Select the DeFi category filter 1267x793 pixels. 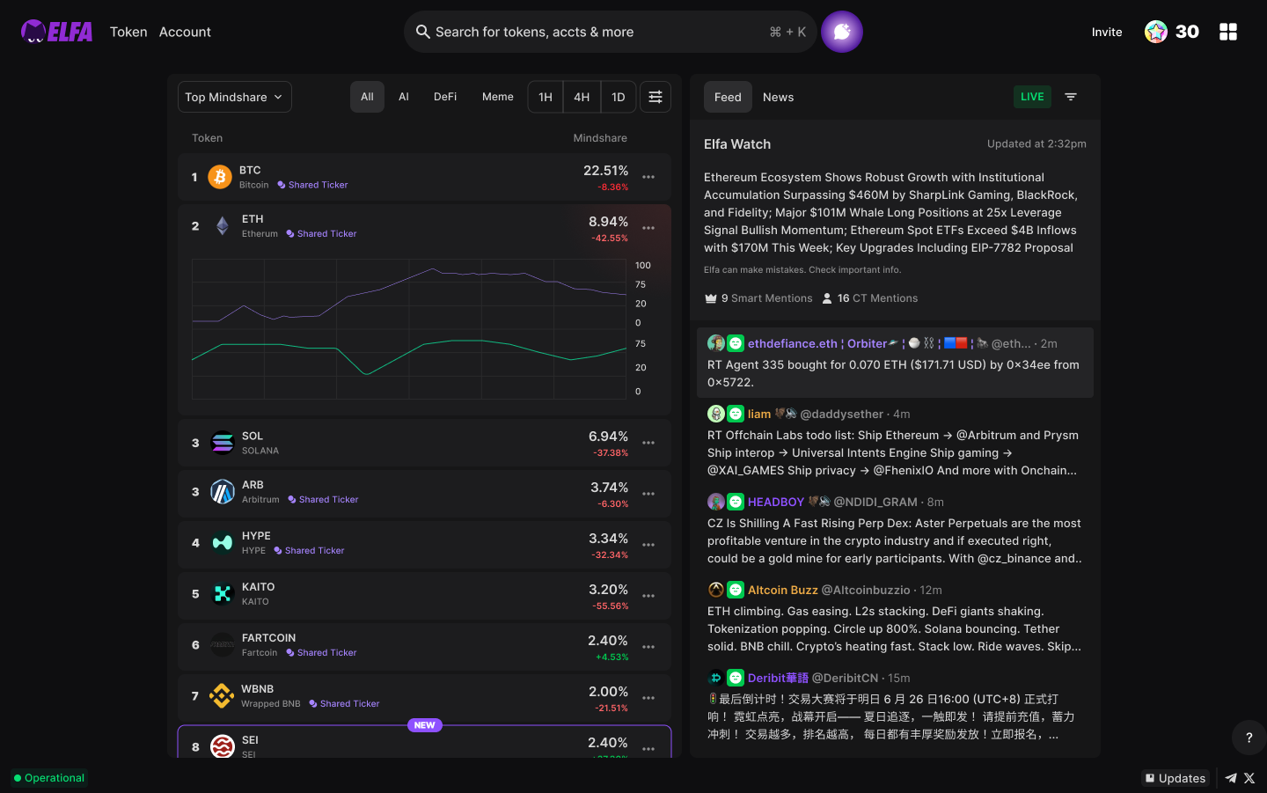click(x=445, y=97)
